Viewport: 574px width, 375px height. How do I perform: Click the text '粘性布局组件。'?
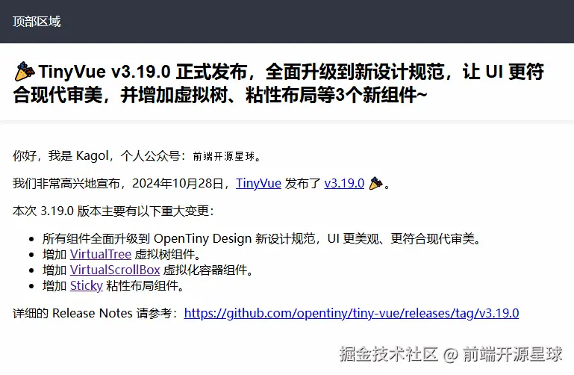click(x=145, y=285)
